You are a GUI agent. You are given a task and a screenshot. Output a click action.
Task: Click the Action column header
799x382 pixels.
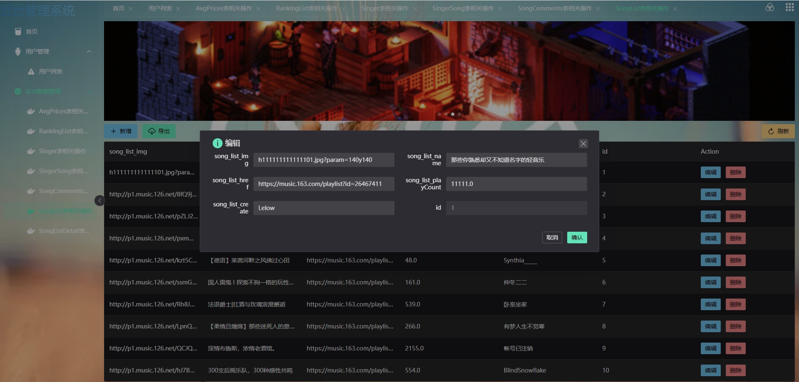[x=710, y=152]
